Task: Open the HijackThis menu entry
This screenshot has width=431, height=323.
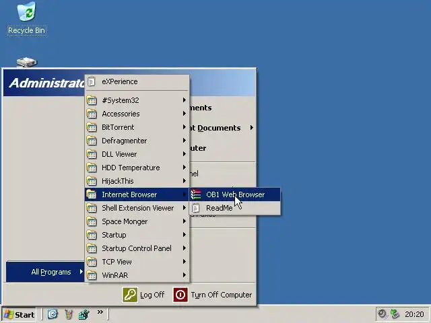Action: coord(137,181)
